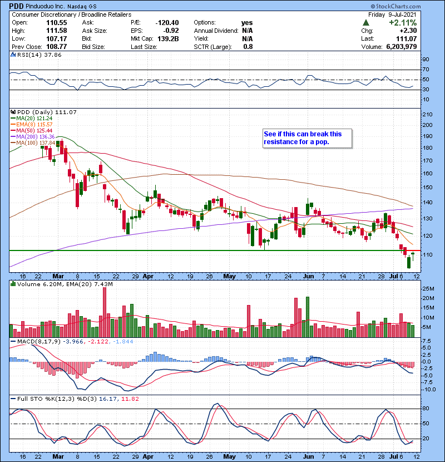Select the MA(100) 137.84 legend entry

33,143
